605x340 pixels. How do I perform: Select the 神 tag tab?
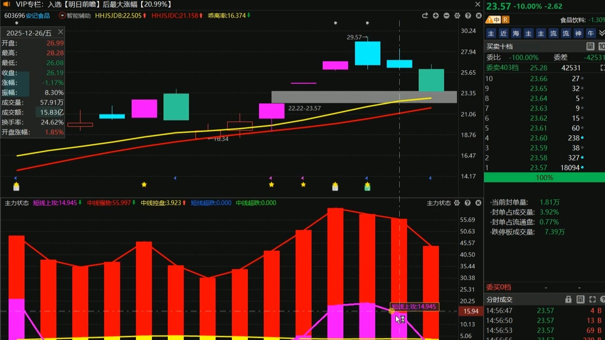click(578, 33)
